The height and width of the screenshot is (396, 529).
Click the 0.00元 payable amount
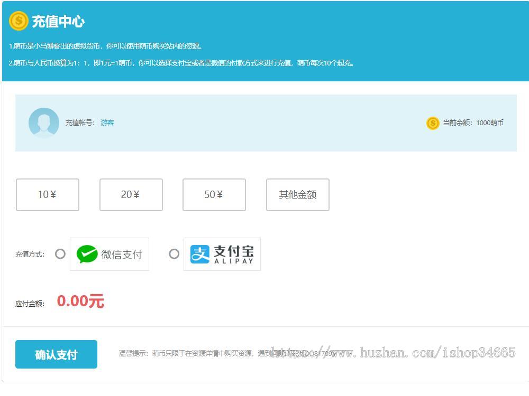(80, 301)
